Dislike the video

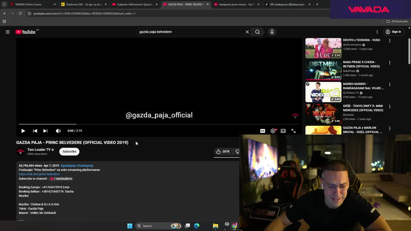(237, 151)
